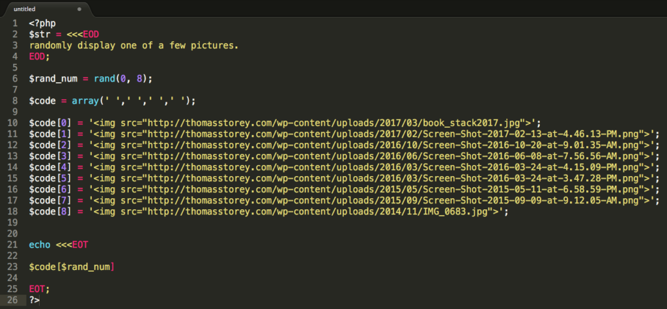667x309 pixels.
Task: Place cursor on '<?php' opening tag
Action: click(x=42, y=23)
